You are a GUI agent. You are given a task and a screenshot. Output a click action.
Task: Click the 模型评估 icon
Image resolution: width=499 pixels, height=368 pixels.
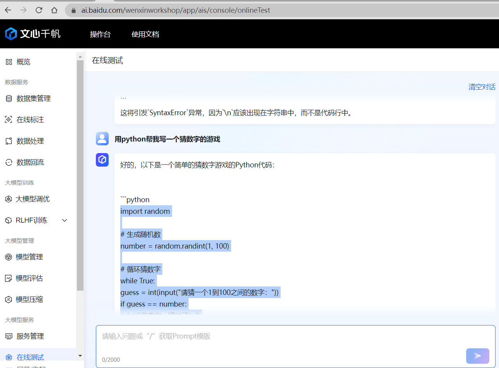point(9,278)
